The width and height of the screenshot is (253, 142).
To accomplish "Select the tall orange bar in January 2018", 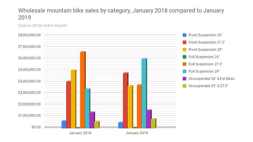I will (x=83, y=90).
